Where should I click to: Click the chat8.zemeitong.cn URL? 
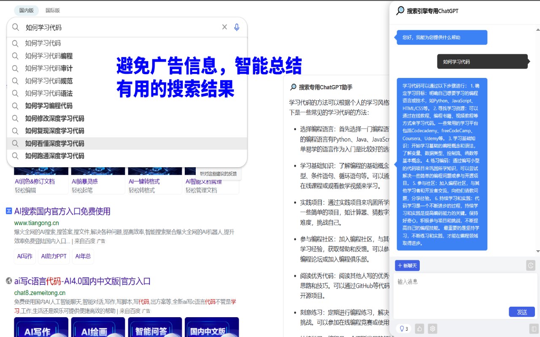[x=40, y=293]
